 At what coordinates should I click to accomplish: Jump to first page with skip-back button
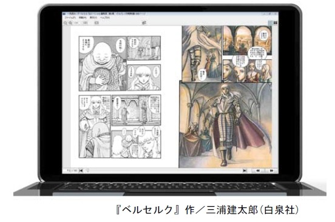point(81,170)
